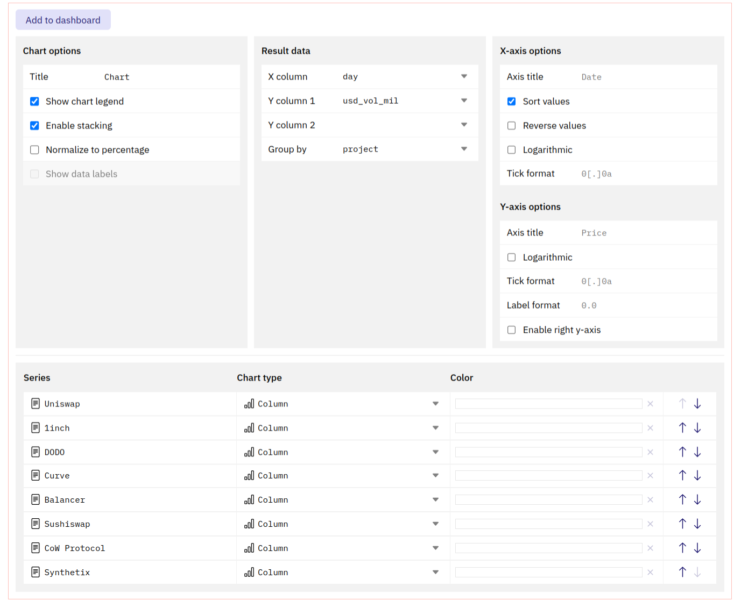Image resolution: width=741 pixels, height=608 pixels.
Task: Click the series icon beside Synthetix
Action: point(36,572)
